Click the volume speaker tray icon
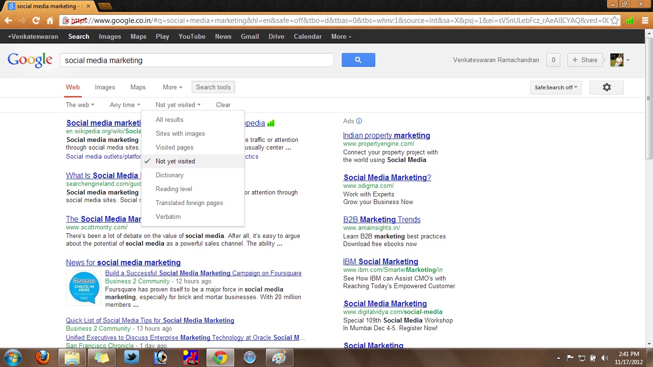This screenshot has width=653, height=367. [605, 357]
